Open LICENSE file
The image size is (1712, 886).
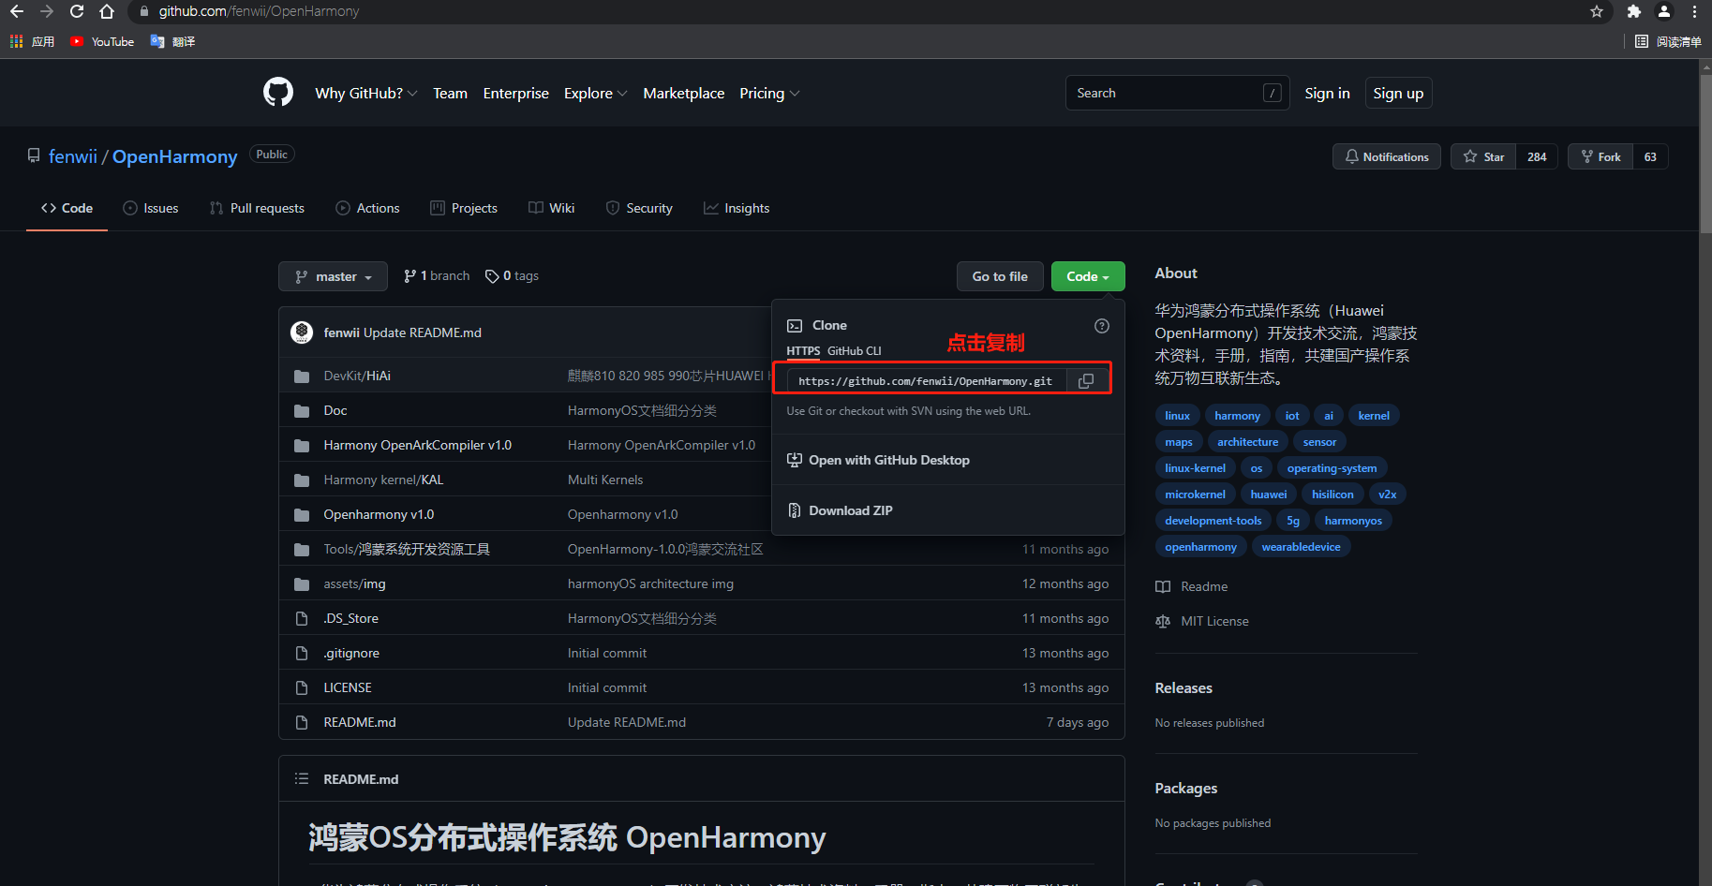coord(348,687)
